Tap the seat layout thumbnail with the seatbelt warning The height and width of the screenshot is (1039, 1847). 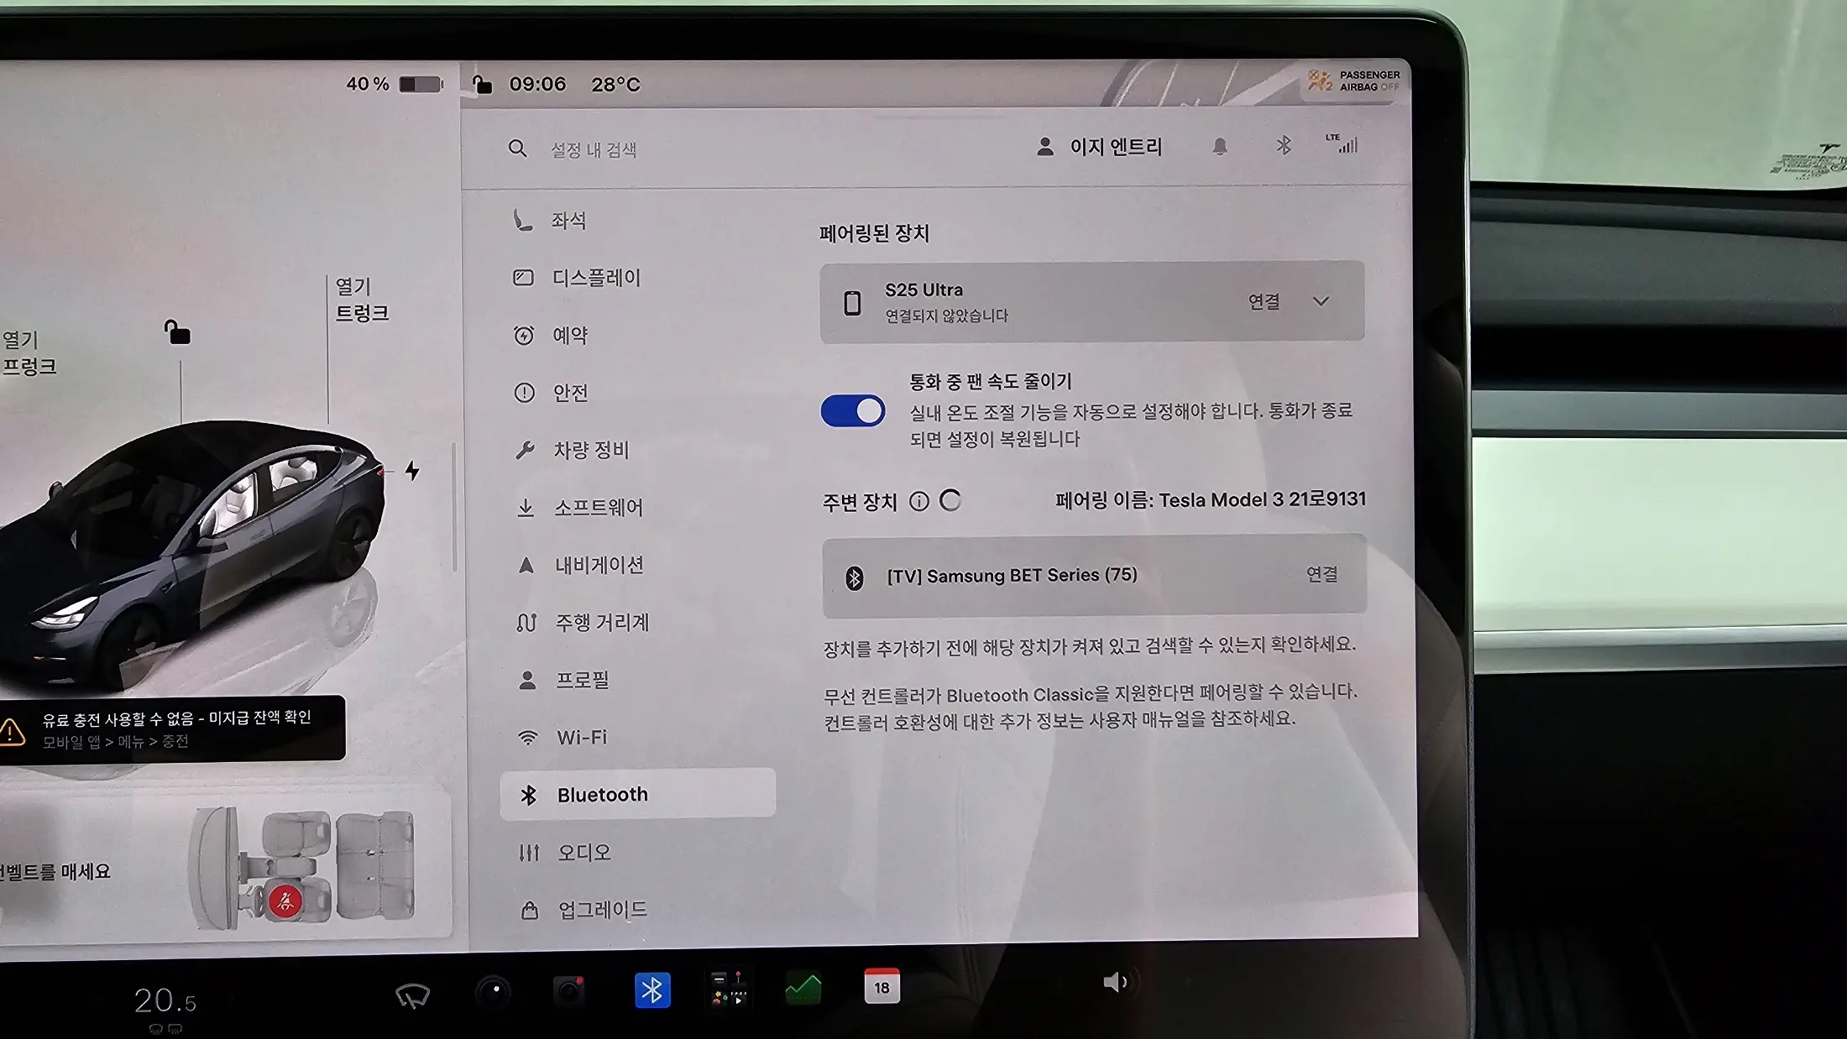pos(302,869)
